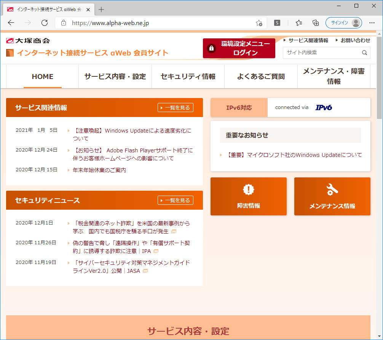Select the セキュリティ情報 navigation tab
383x340 pixels.
tap(188, 76)
